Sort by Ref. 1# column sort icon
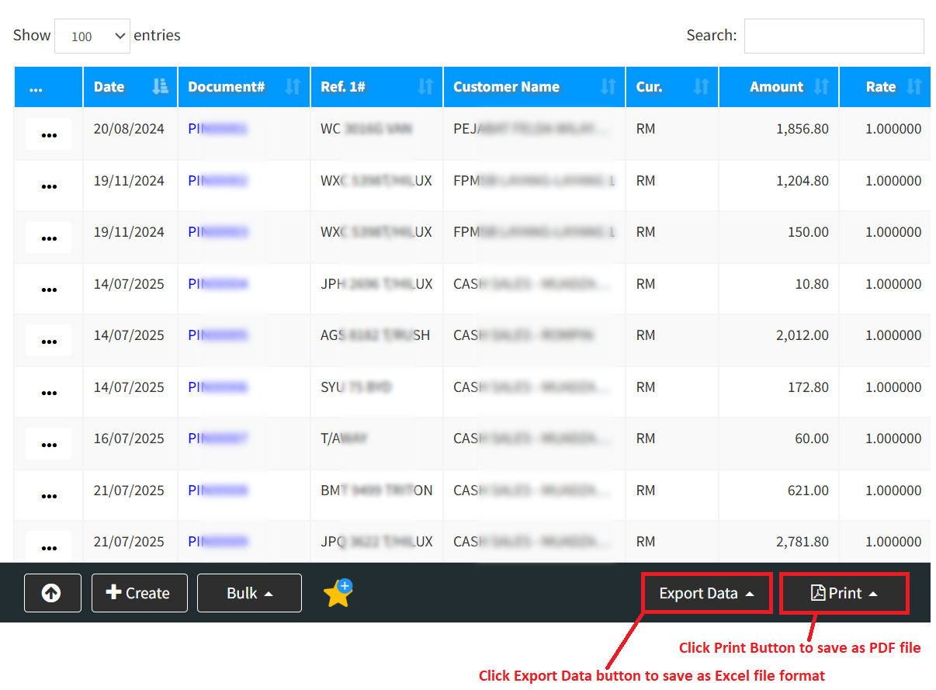 (425, 87)
